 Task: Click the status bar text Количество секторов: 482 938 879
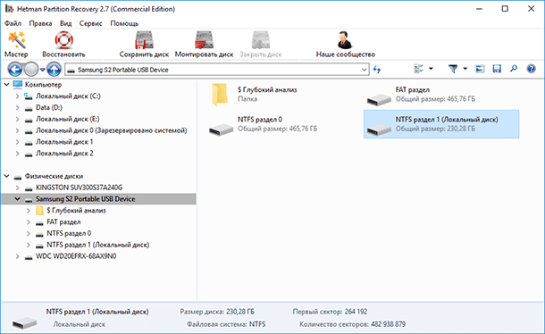tap(352, 324)
